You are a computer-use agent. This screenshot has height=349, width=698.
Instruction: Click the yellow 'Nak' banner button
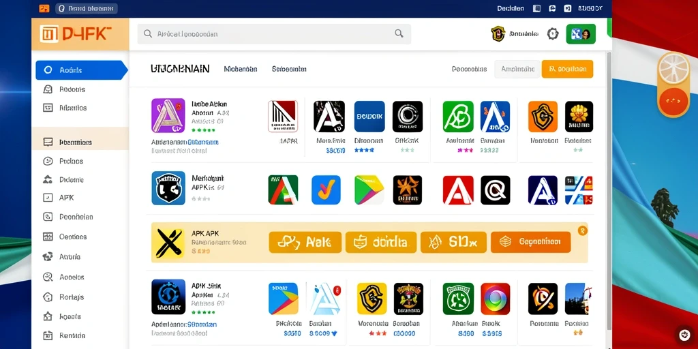point(305,242)
